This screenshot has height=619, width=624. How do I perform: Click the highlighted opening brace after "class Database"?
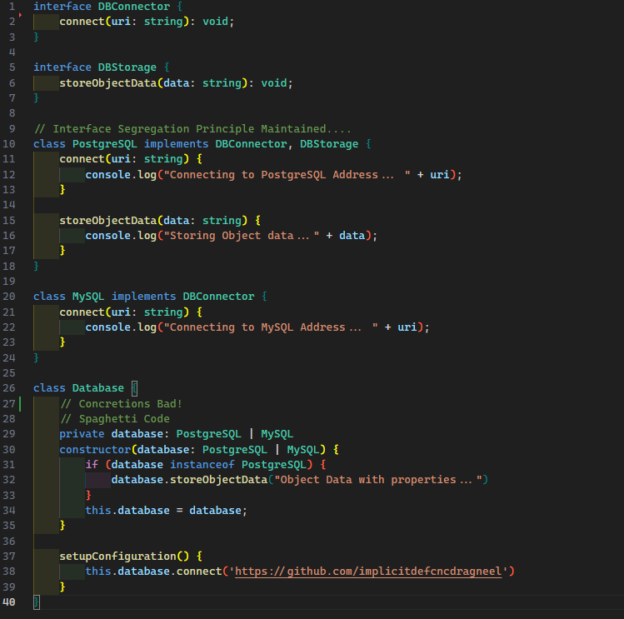click(134, 388)
